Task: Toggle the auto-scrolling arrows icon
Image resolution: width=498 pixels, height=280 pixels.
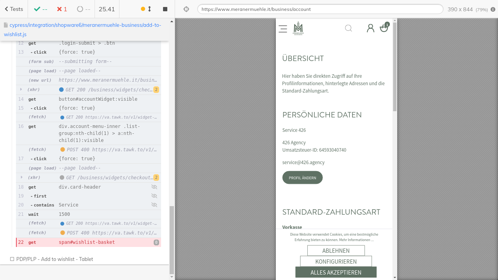Action: (x=149, y=9)
